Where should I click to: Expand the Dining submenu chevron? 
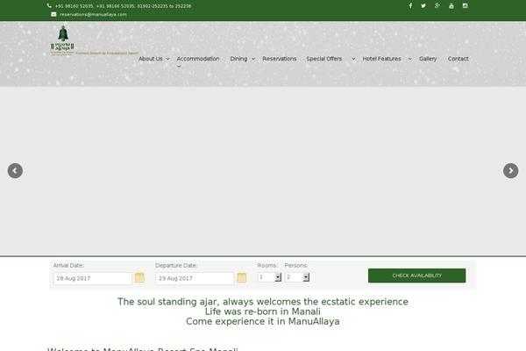point(253,59)
